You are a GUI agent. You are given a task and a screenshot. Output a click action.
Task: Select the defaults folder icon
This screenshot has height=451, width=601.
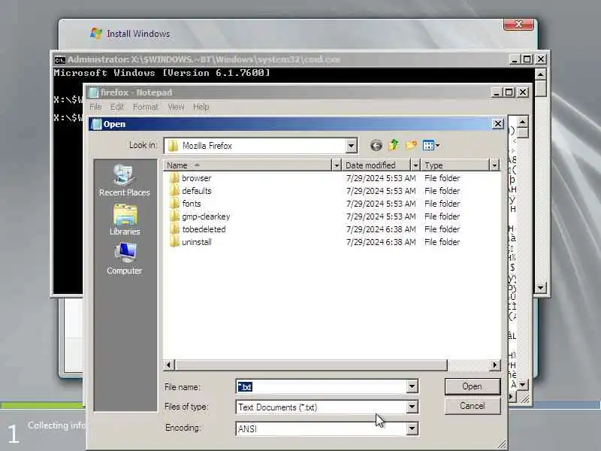(x=174, y=191)
